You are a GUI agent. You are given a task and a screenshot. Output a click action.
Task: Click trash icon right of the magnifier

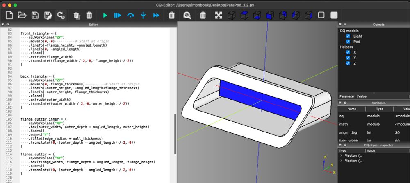(x=203, y=16)
